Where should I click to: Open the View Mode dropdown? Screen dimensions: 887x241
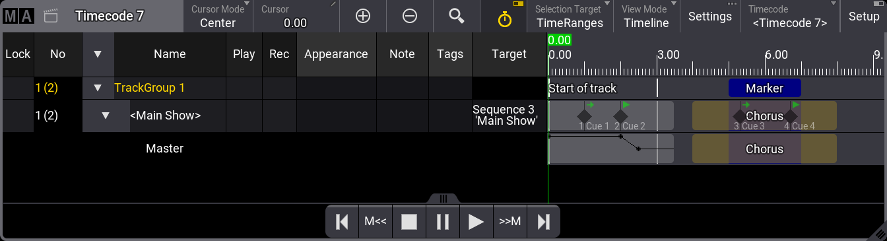point(646,17)
